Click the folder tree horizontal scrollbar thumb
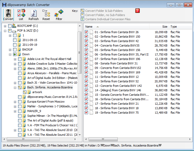 [x=23, y=139]
